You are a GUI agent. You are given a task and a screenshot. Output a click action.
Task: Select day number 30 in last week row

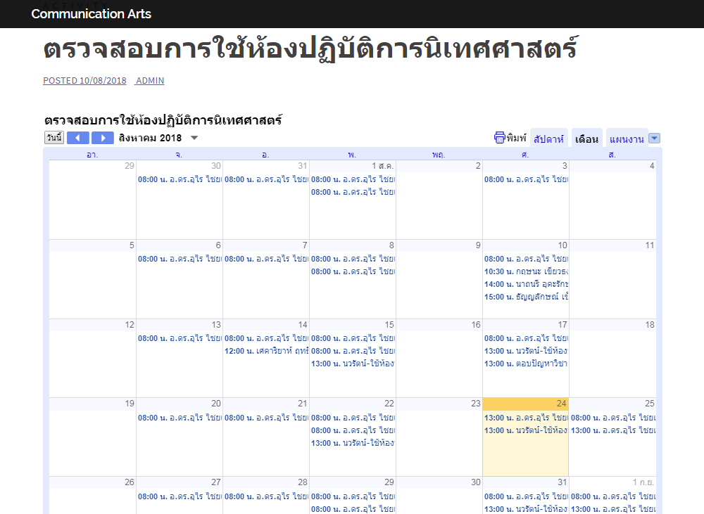tap(476, 482)
